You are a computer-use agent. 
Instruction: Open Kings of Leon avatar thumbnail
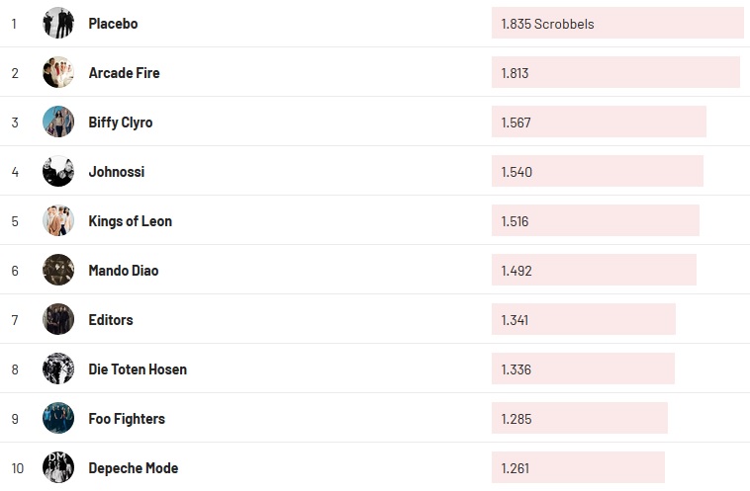pyautogui.click(x=58, y=220)
